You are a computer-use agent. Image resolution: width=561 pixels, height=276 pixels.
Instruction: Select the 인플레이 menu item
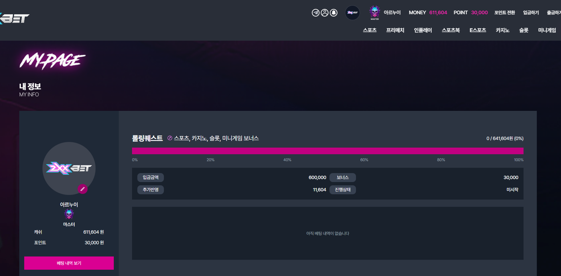[x=423, y=30]
